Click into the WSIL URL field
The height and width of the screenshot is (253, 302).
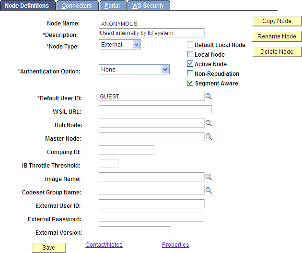click(155, 110)
